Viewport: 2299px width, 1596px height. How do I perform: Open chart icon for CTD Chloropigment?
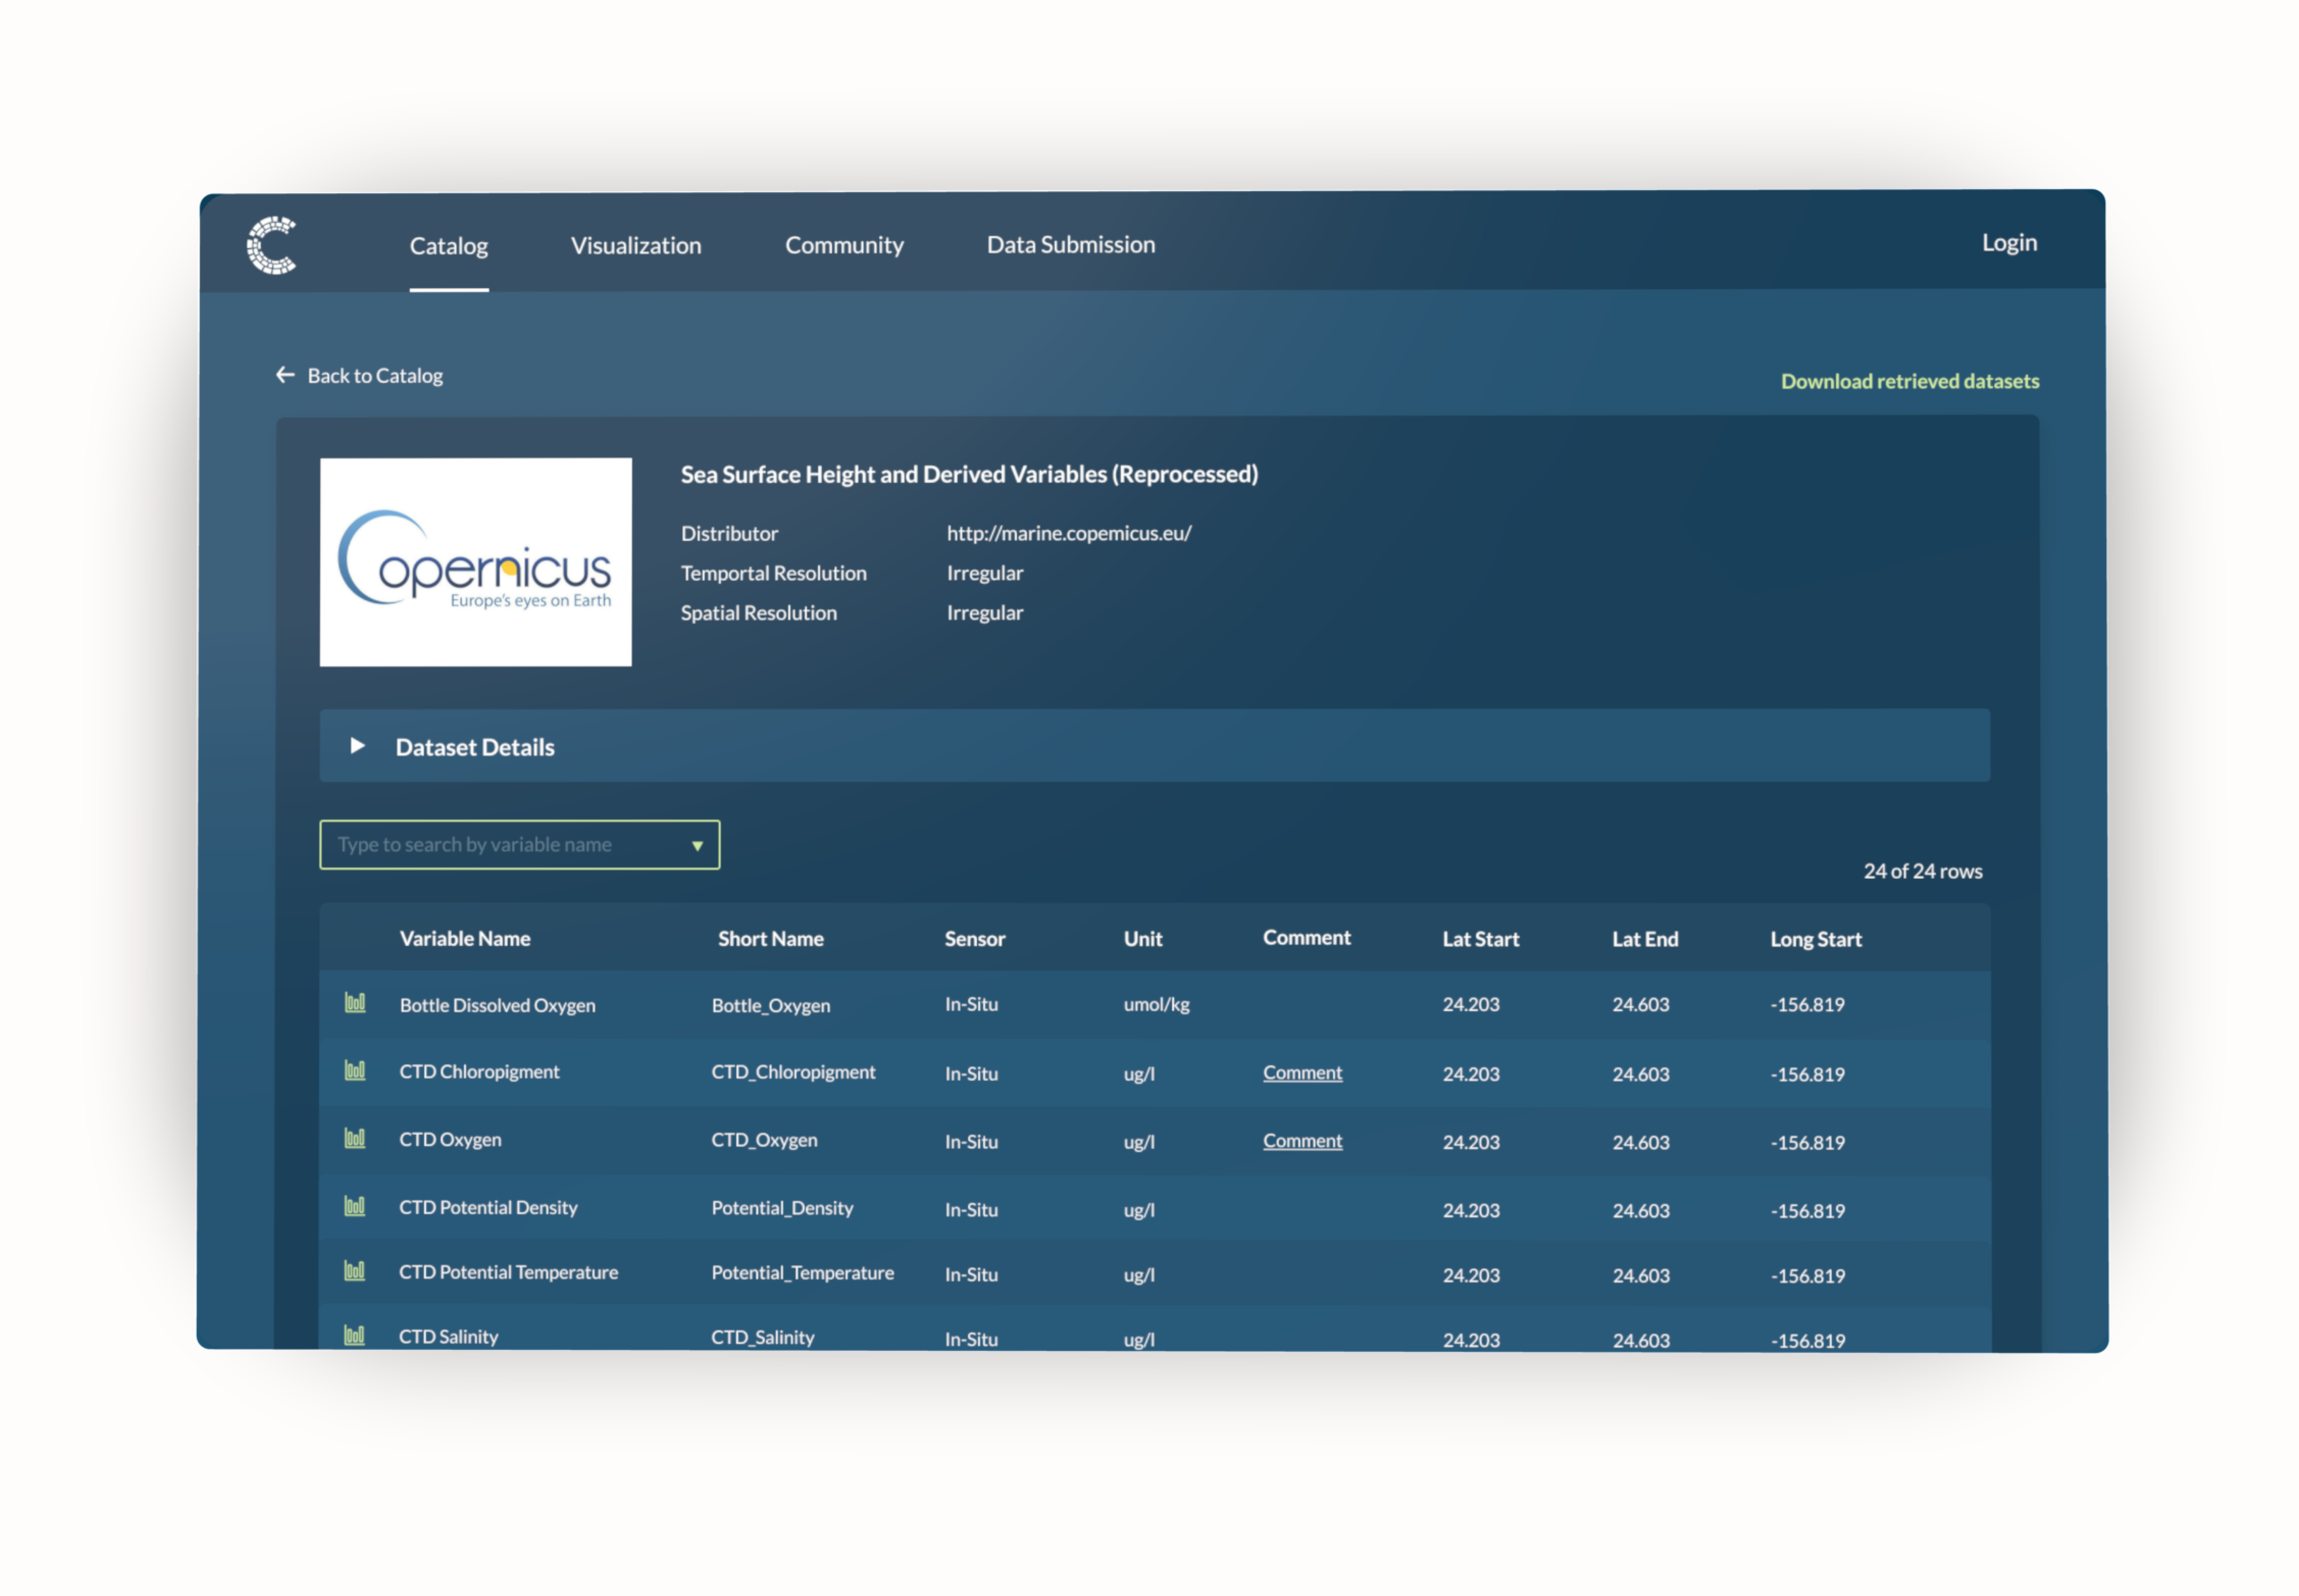[355, 1071]
